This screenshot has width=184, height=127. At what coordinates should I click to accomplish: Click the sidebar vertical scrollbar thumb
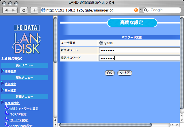coord(55,40)
